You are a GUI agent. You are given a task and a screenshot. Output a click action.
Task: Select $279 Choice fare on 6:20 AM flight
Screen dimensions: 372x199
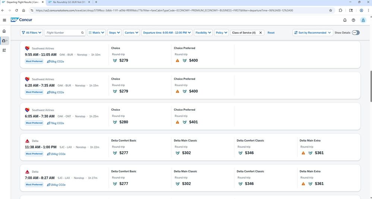tap(124, 91)
